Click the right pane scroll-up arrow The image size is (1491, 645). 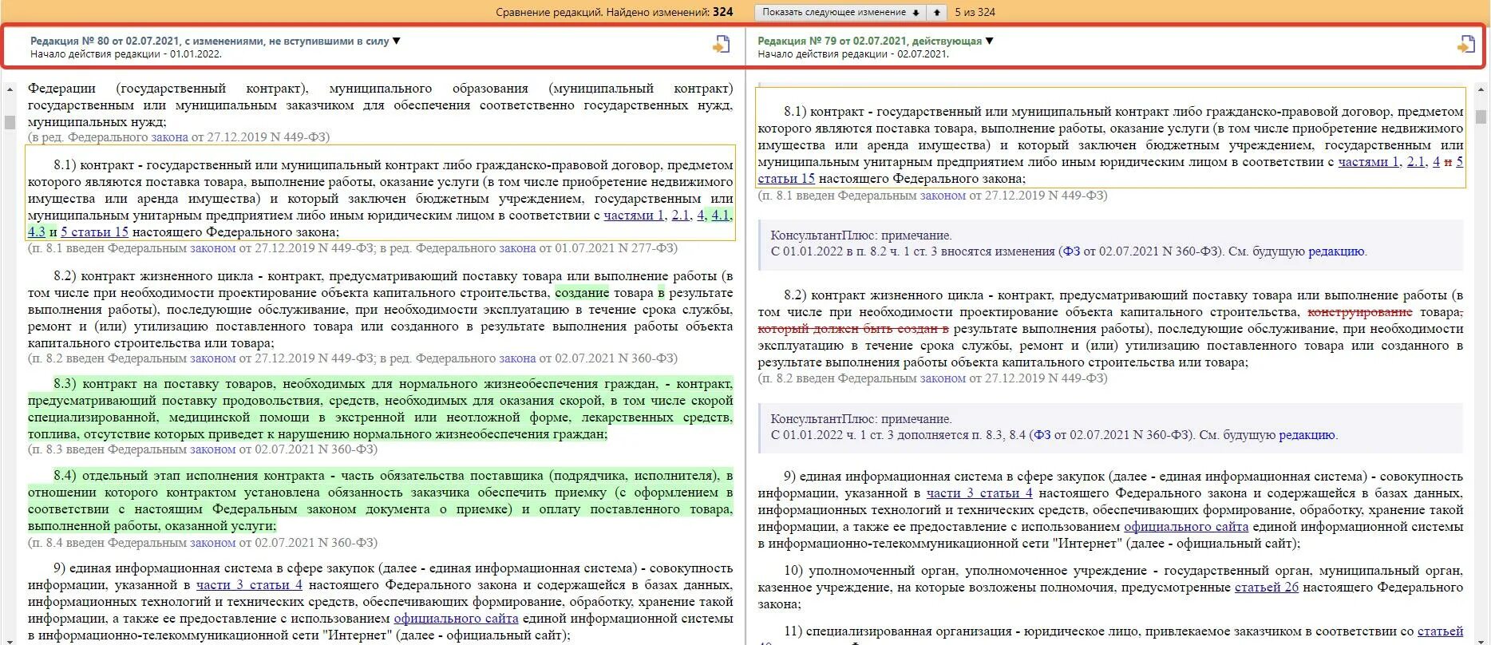1481,89
